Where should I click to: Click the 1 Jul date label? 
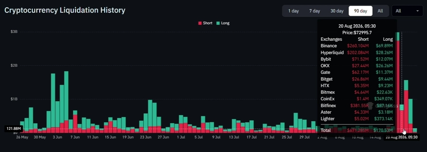(181, 137)
